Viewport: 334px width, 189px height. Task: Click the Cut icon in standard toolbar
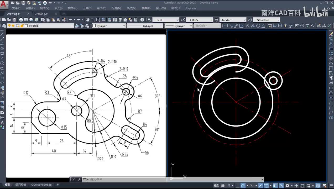[43, 20]
